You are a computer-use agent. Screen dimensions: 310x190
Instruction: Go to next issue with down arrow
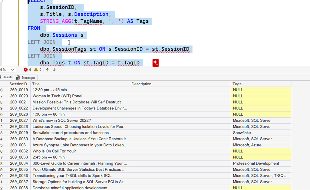tap(54, 70)
